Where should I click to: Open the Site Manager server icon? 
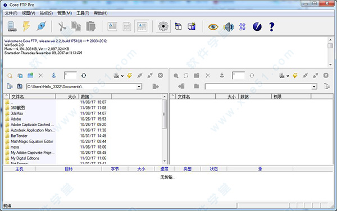point(12,26)
